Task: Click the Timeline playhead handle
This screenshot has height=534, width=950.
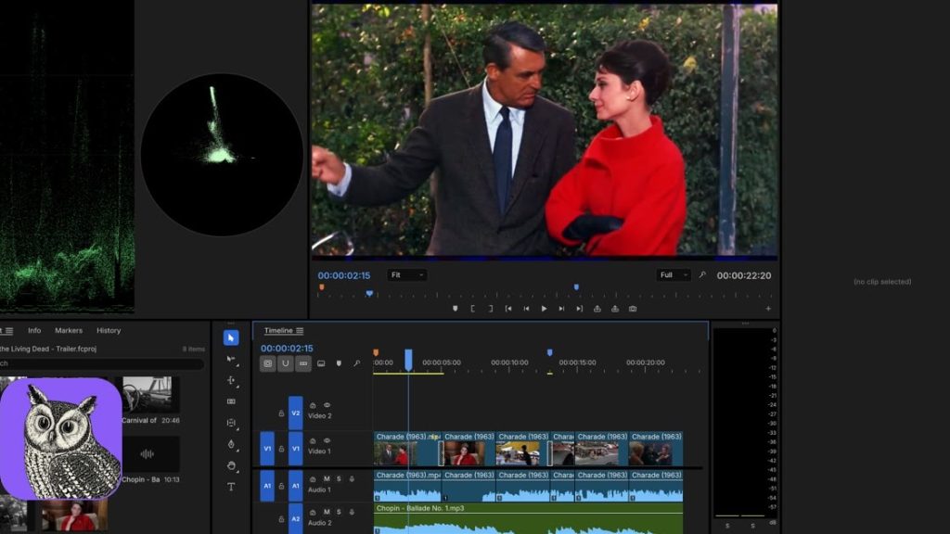Action: coord(408,360)
